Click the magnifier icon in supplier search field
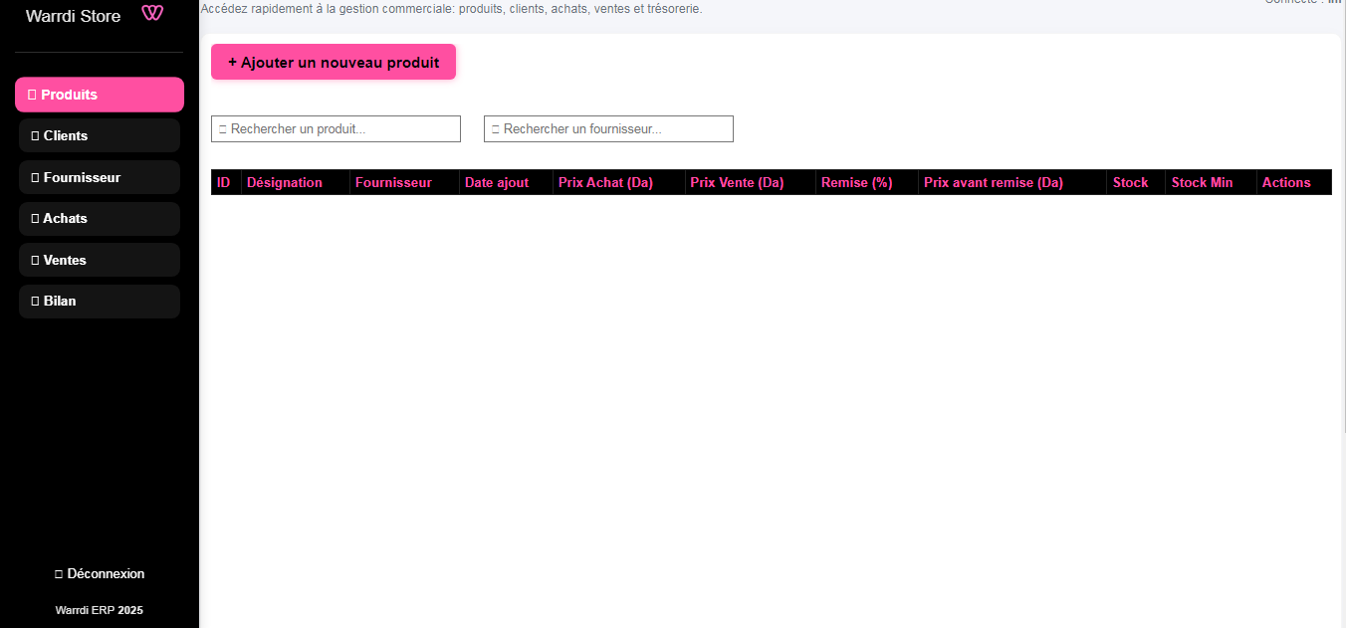Image resolution: width=1346 pixels, height=628 pixels. click(494, 128)
